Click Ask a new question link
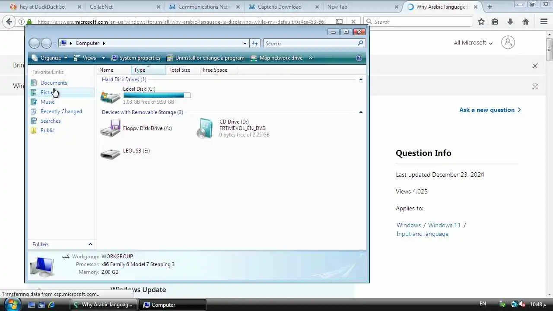Screen dimensions: 553x311 click(x=490, y=110)
